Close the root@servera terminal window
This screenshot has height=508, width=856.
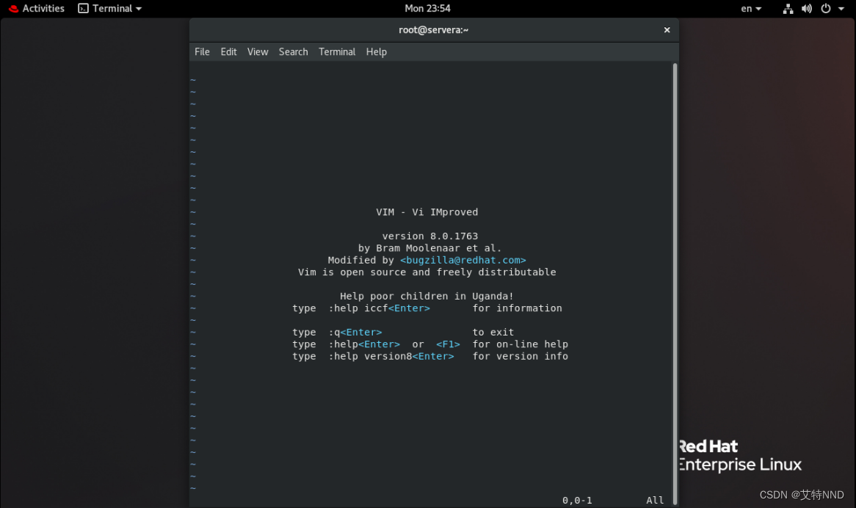point(667,29)
